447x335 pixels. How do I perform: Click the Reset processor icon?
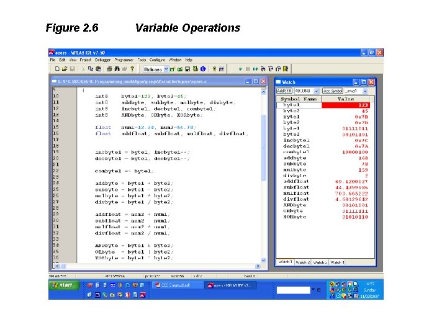[x=286, y=69]
